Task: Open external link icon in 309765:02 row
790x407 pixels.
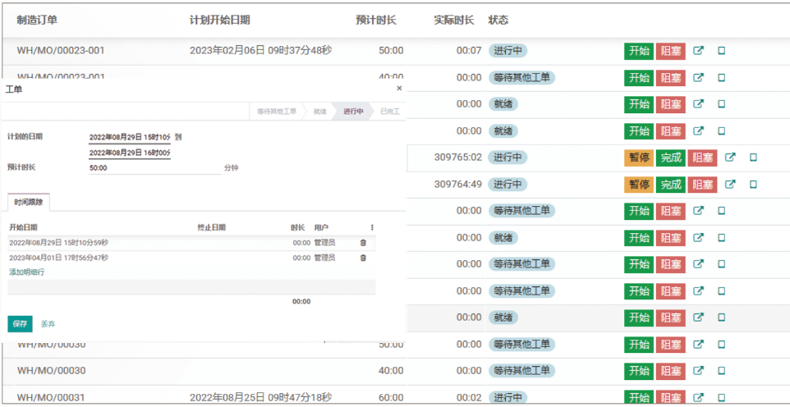Action: (x=729, y=158)
